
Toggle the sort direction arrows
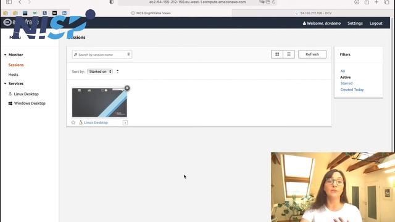coord(117,72)
